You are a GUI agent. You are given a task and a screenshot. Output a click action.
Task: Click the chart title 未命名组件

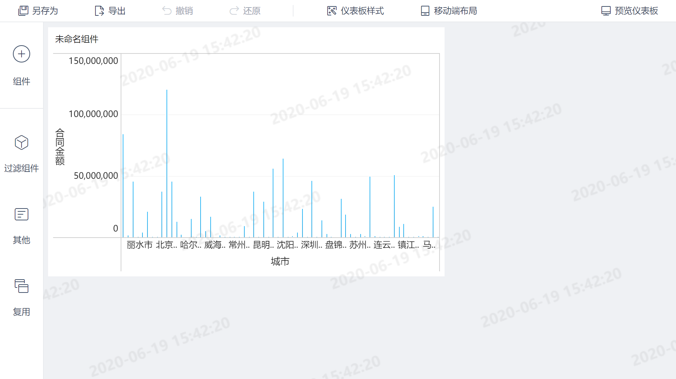(x=77, y=39)
